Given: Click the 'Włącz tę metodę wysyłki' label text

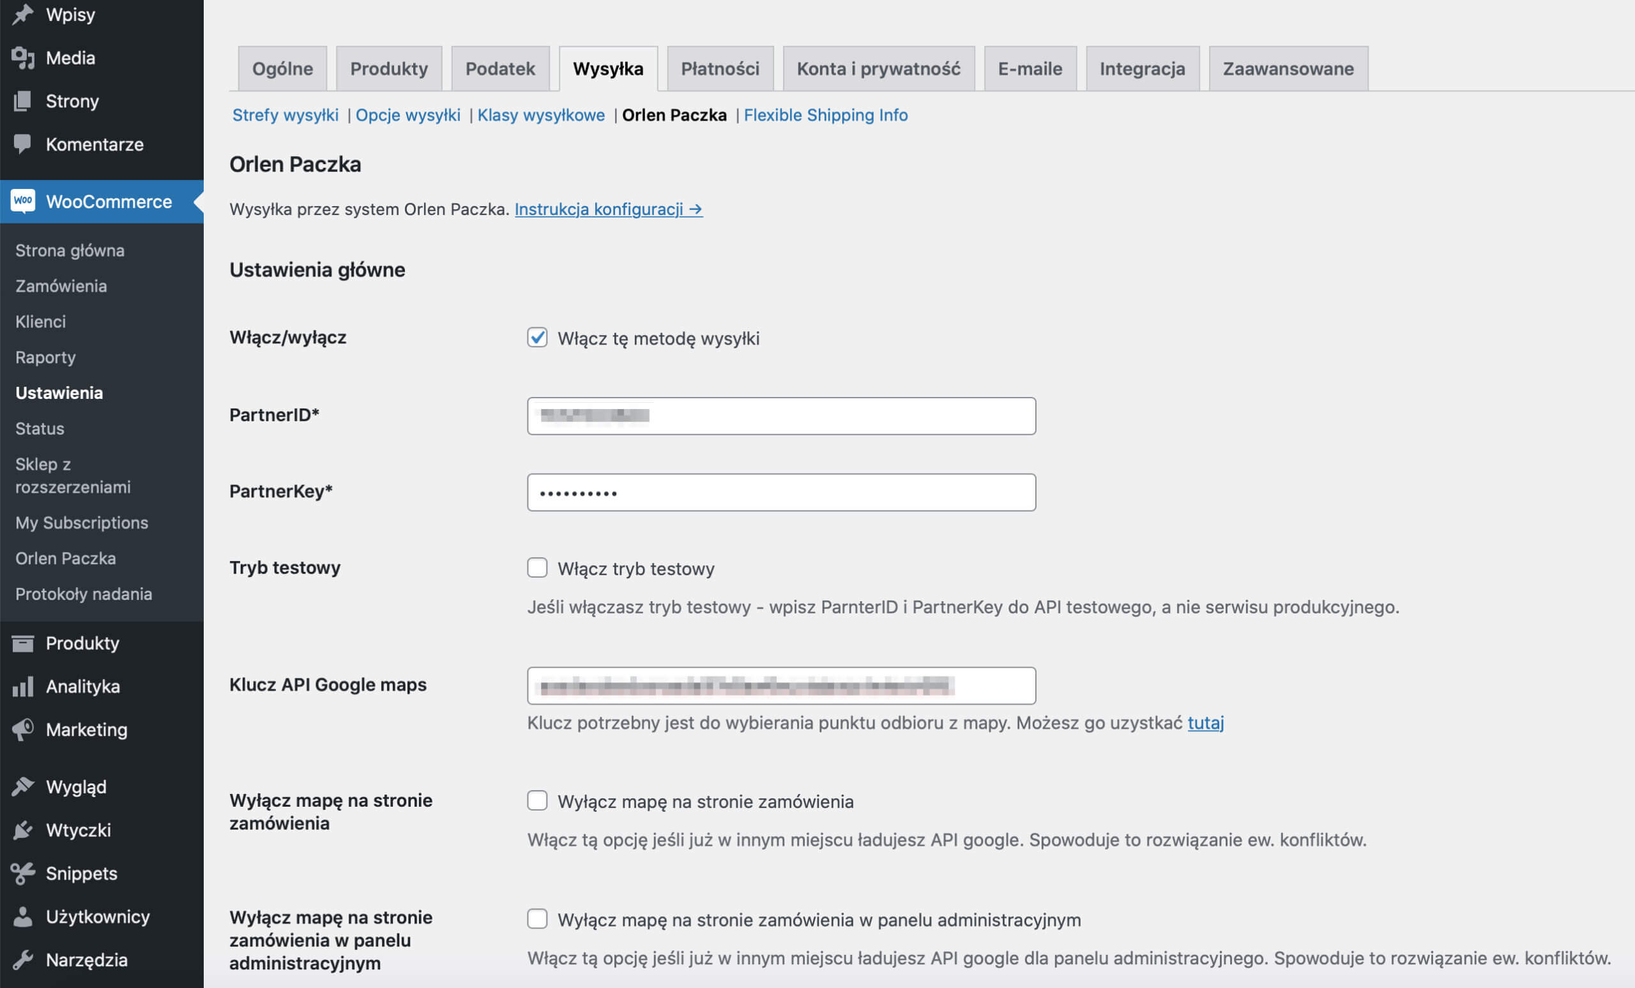Looking at the screenshot, I should pyautogui.click(x=658, y=338).
